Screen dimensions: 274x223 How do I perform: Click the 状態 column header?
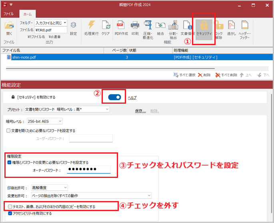(x=150, y=50)
